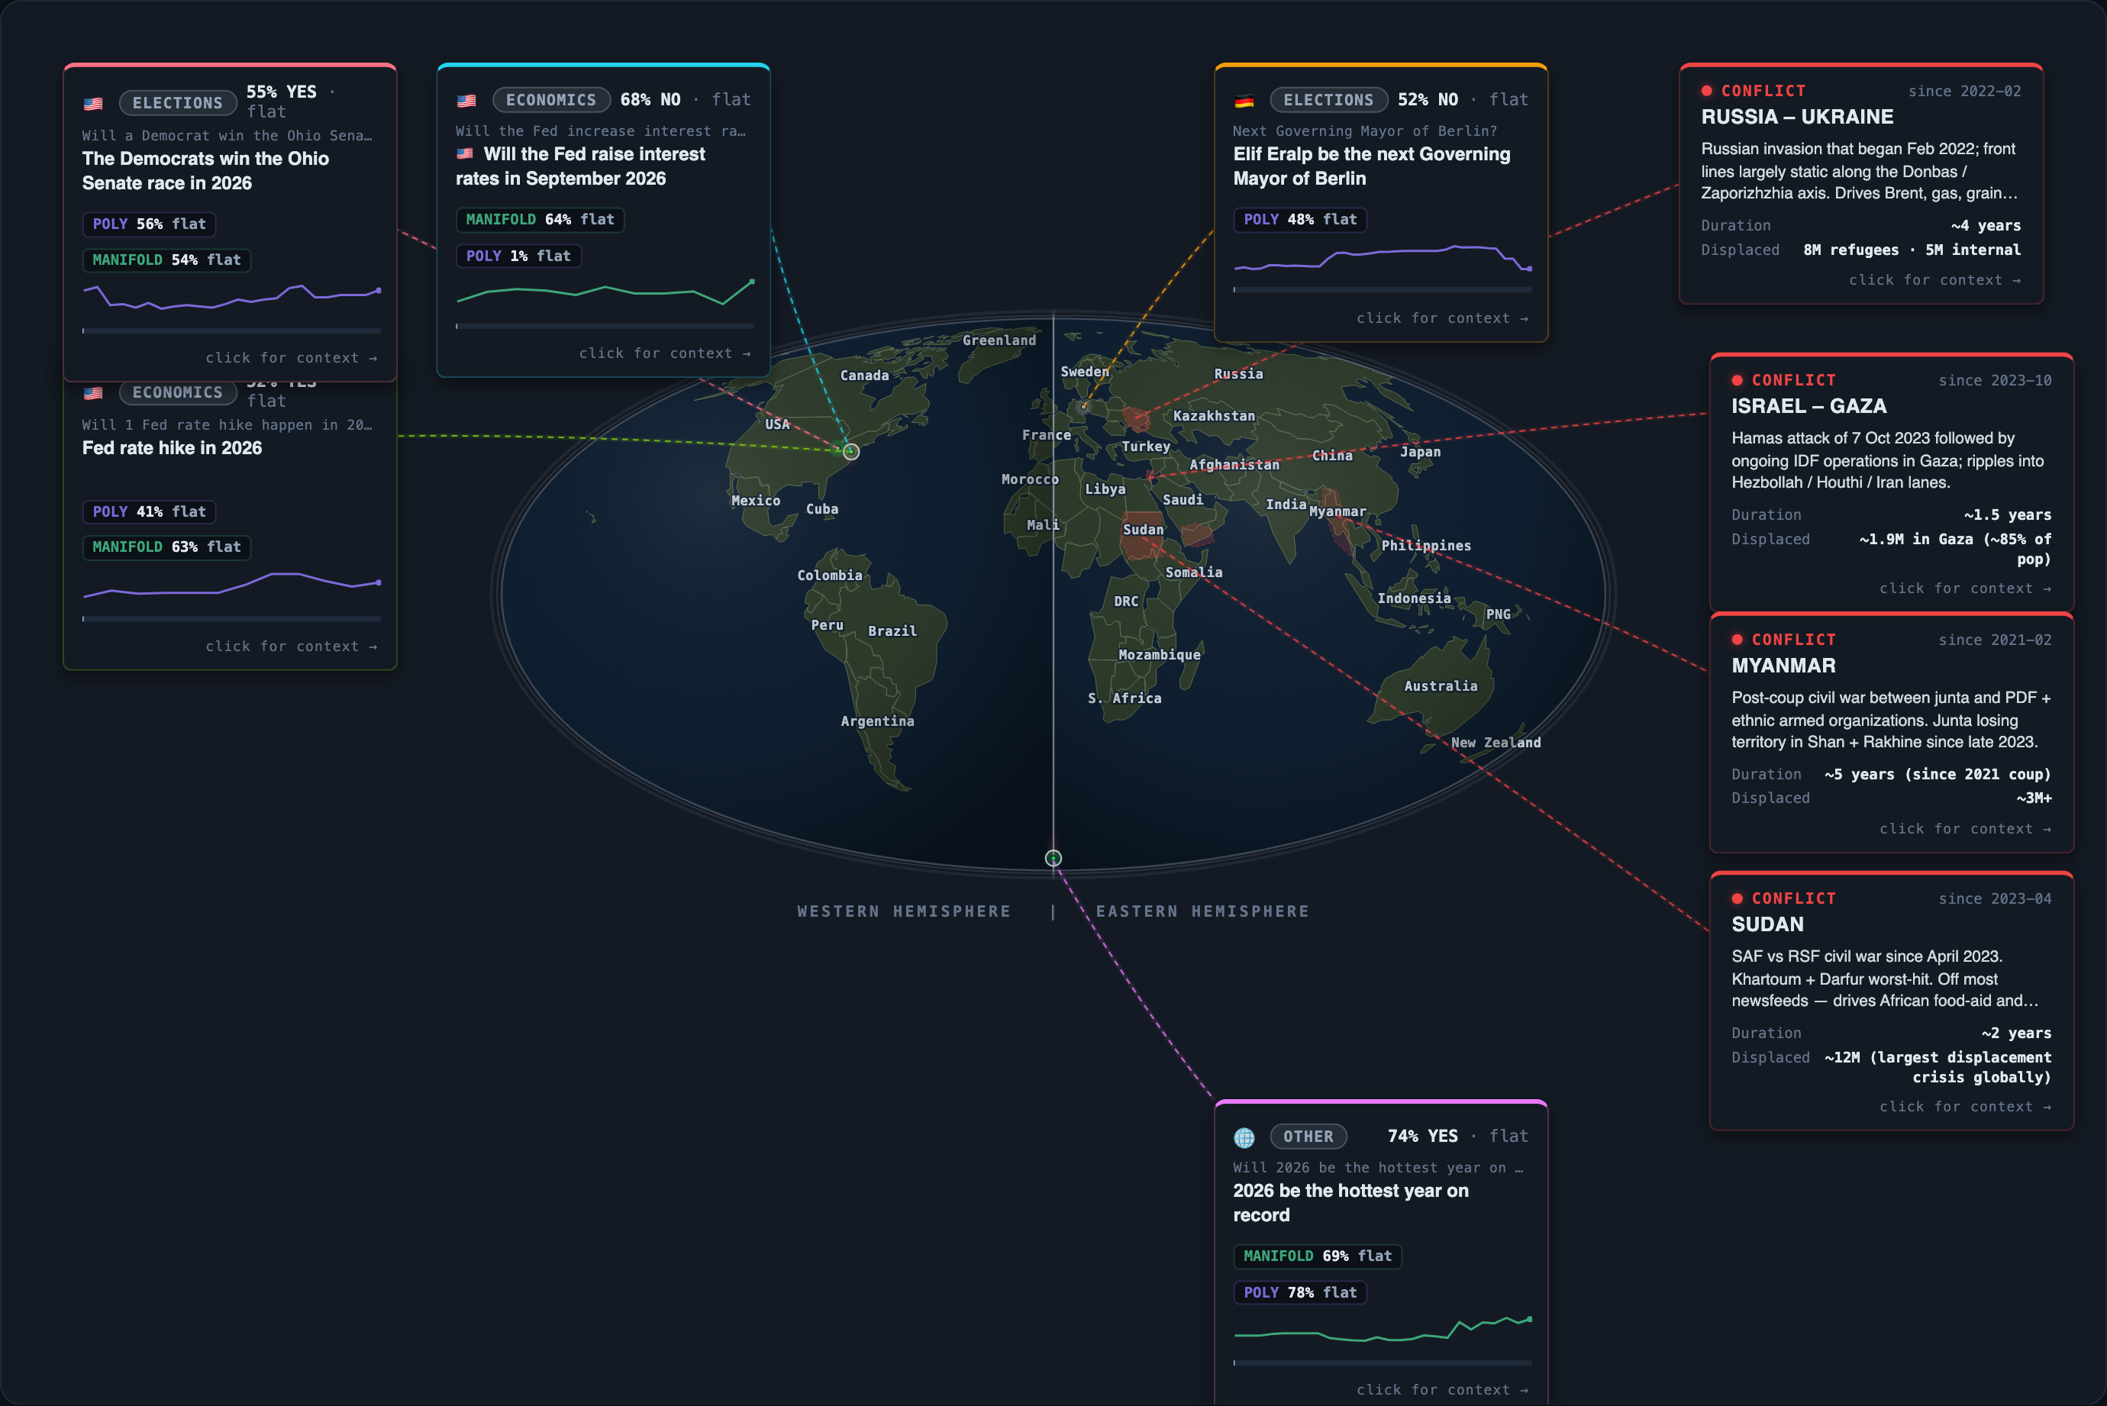
Task: Open context link on Russia – Ukraine card
Action: pyautogui.click(x=1934, y=280)
